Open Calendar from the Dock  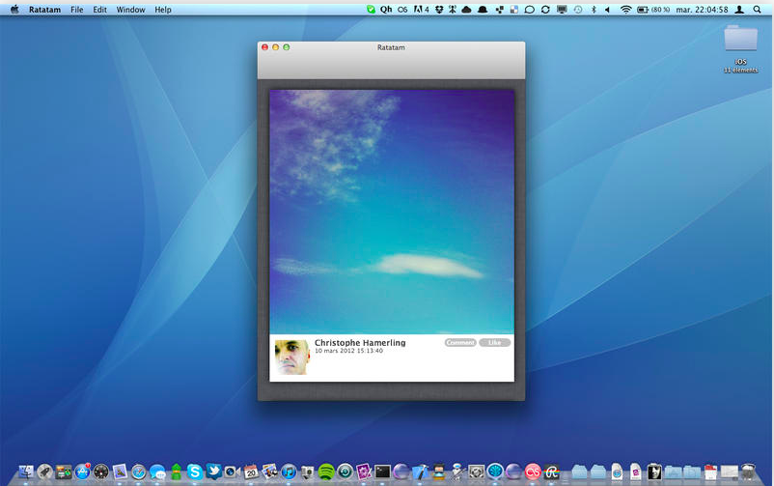pos(251,472)
